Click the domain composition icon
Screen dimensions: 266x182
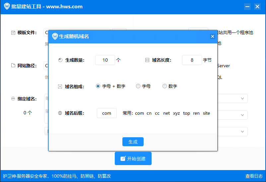point(60,87)
